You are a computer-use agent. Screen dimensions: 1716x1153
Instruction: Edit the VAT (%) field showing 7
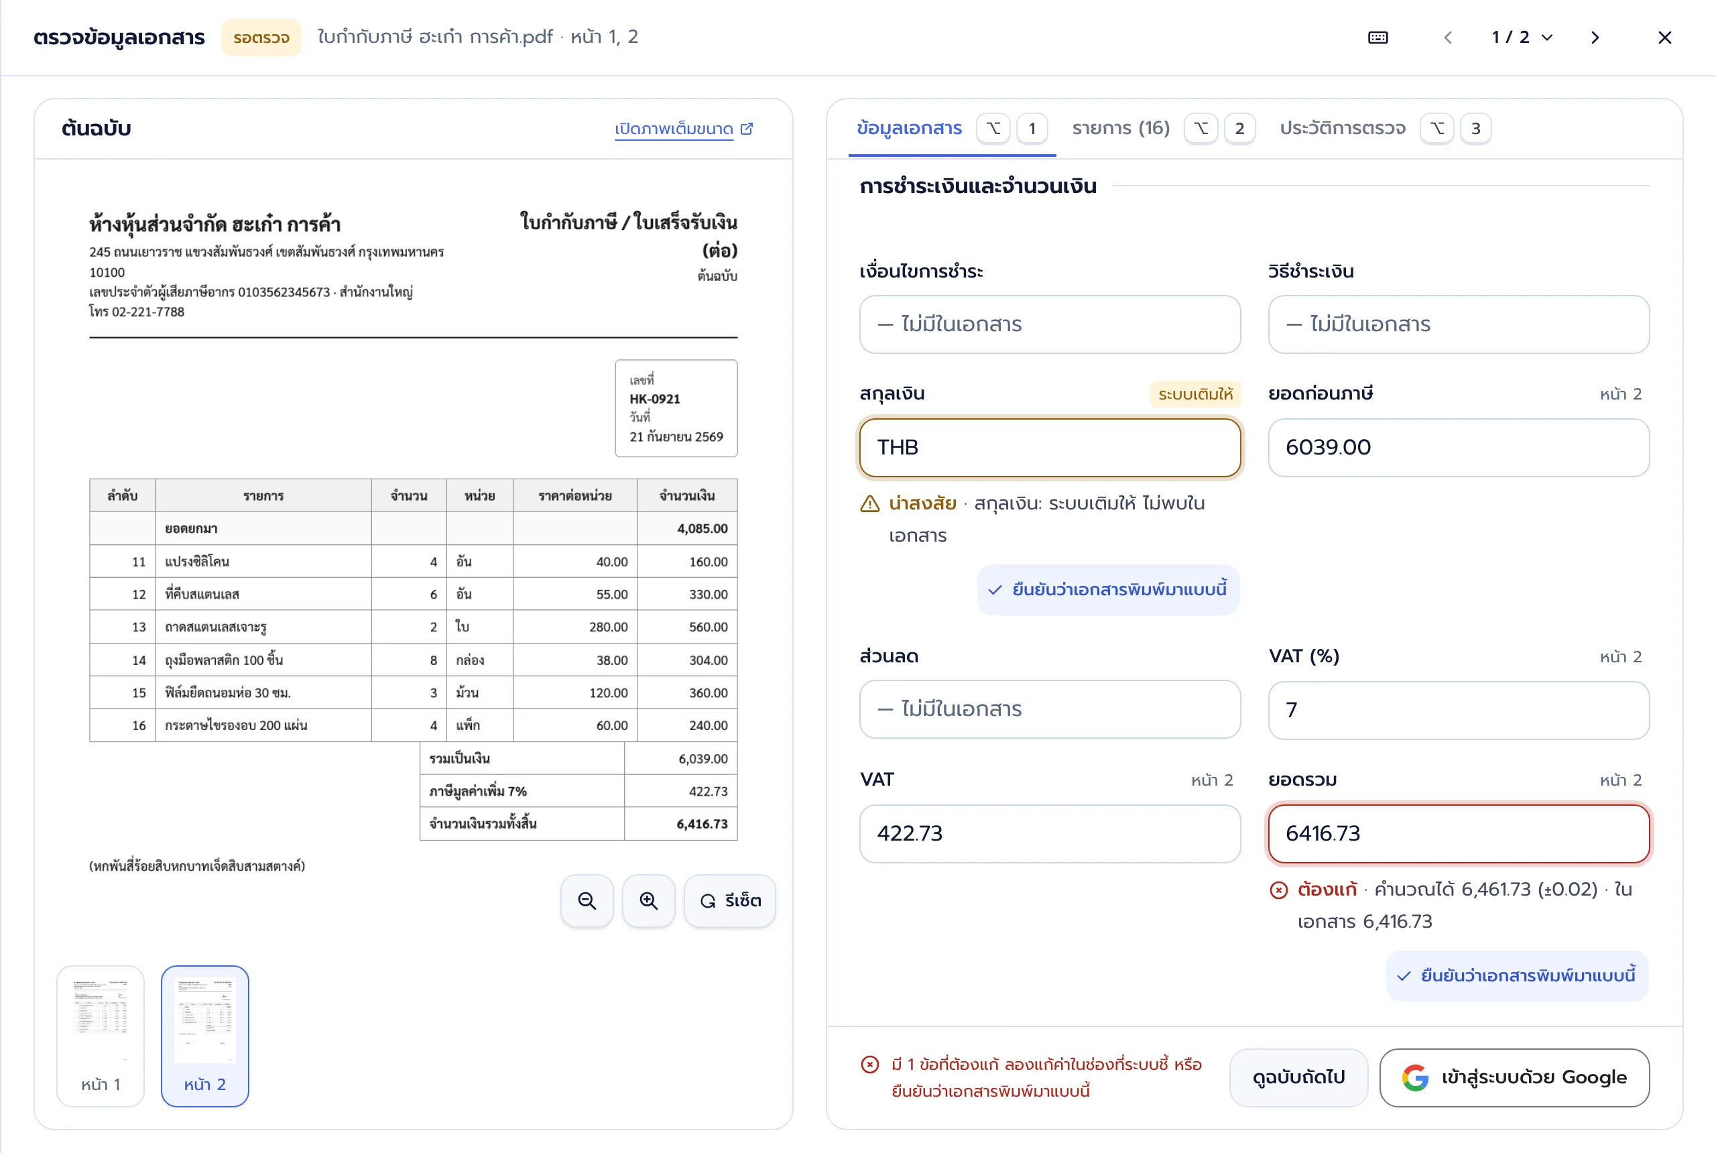point(1459,711)
